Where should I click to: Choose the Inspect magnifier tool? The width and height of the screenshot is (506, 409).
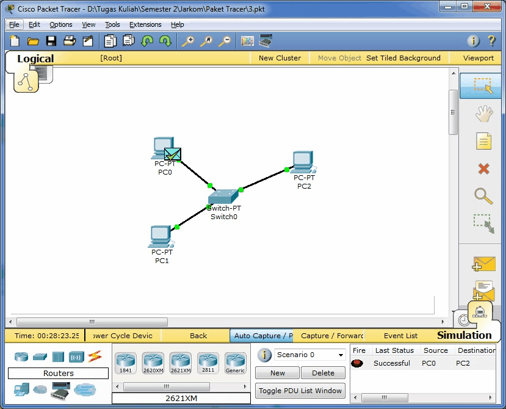click(x=483, y=196)
